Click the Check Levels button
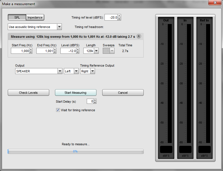This screenshot has height=171, width=223. click(x=28, y=93)
